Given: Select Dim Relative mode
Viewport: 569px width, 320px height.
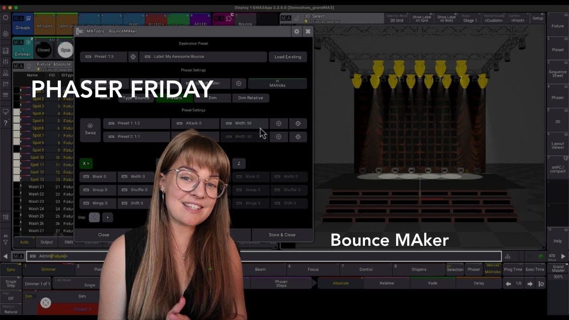Looking at the screenshot, I should pyautogui.click(x=251, y=98).
